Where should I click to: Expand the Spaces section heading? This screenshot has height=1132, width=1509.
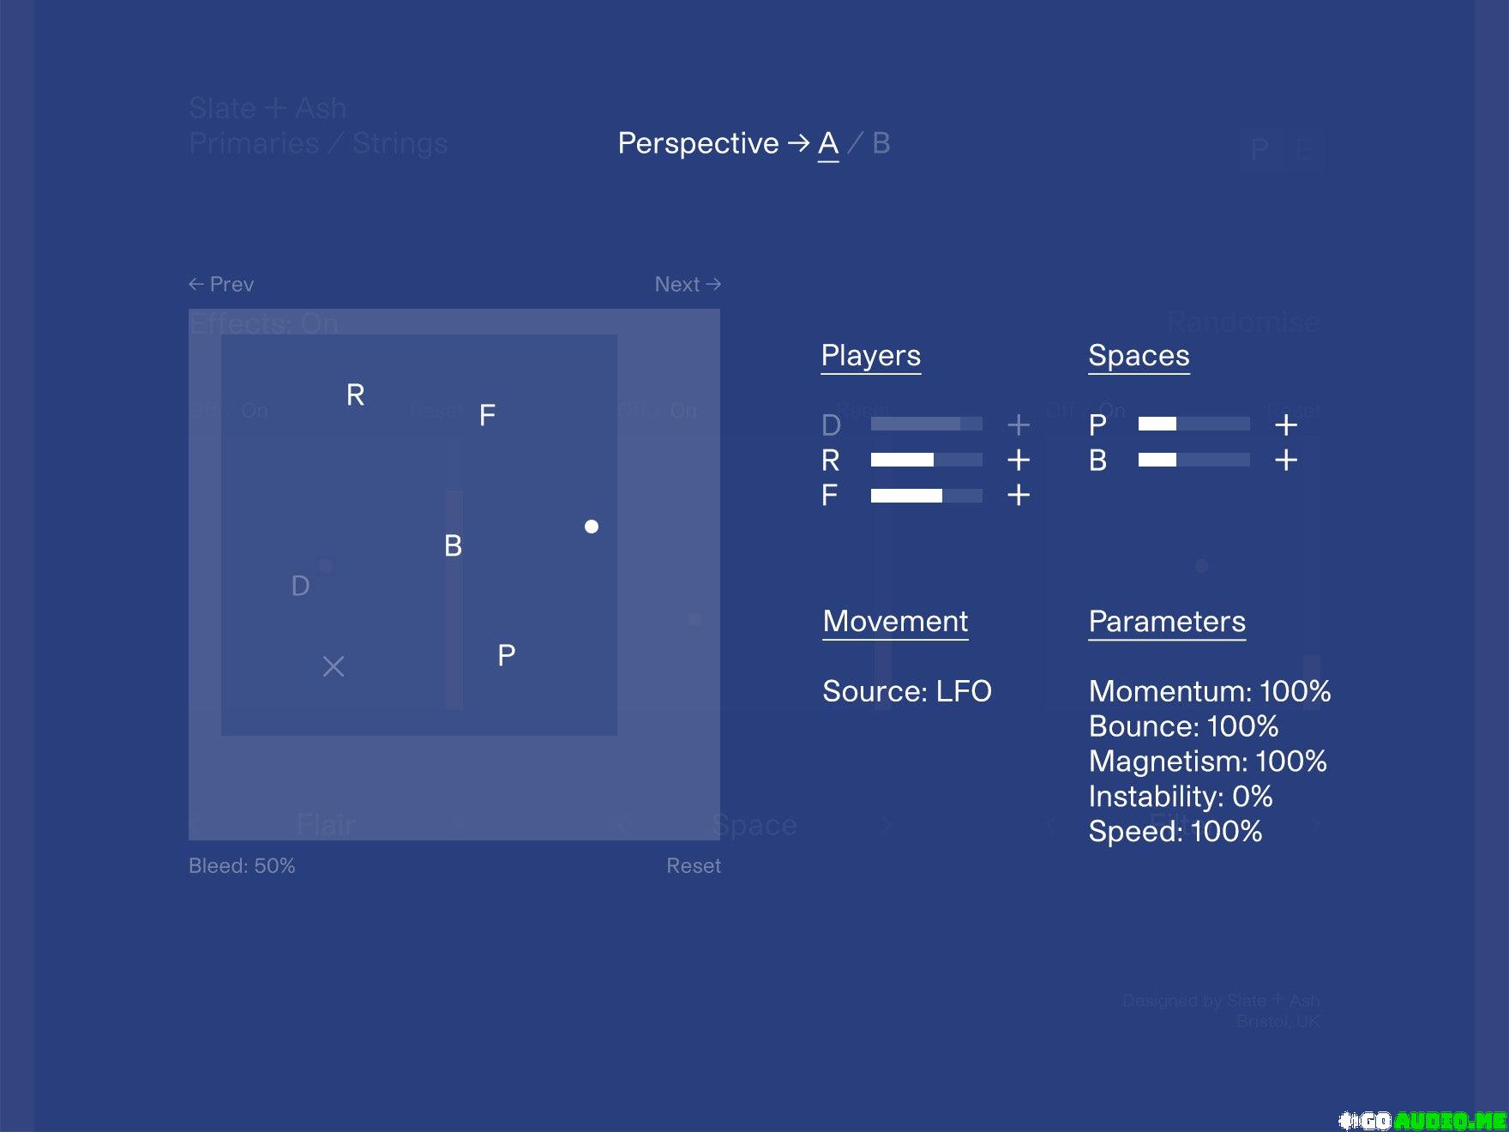click(1139, 356)
